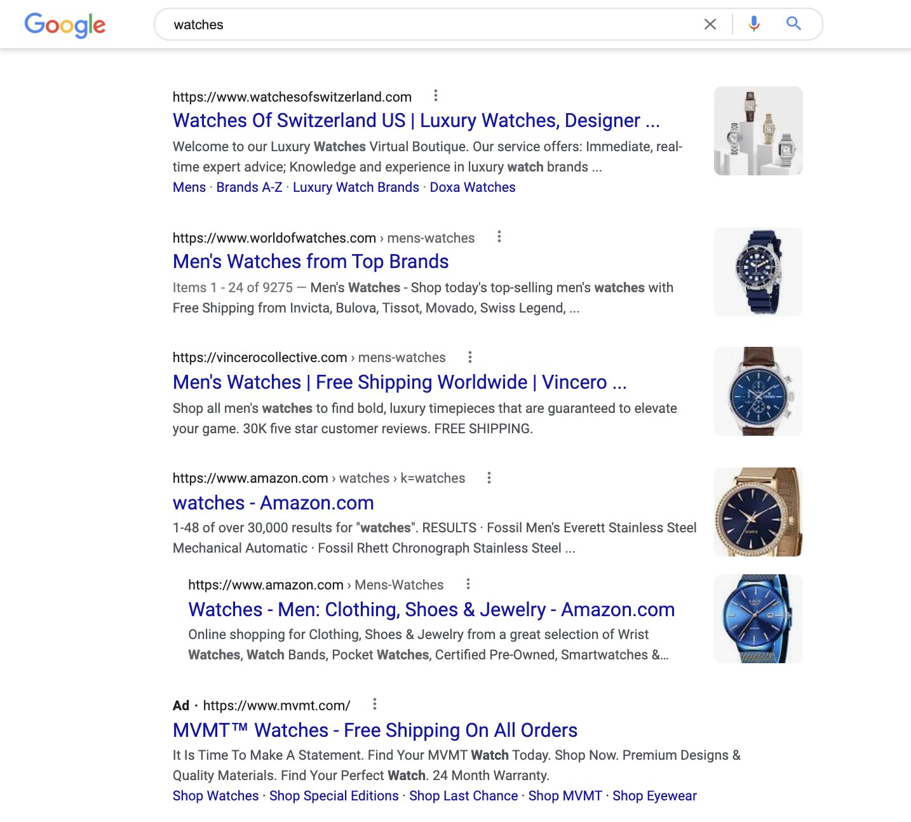
Task: Click the Google logo
Action: pyautogui.click(x=65, y=25)
